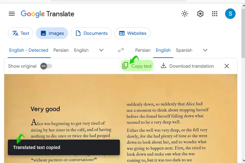Click the page scrollbar down arrow
The height and width of the screenshot is (163, 245).
coord(243,160)
